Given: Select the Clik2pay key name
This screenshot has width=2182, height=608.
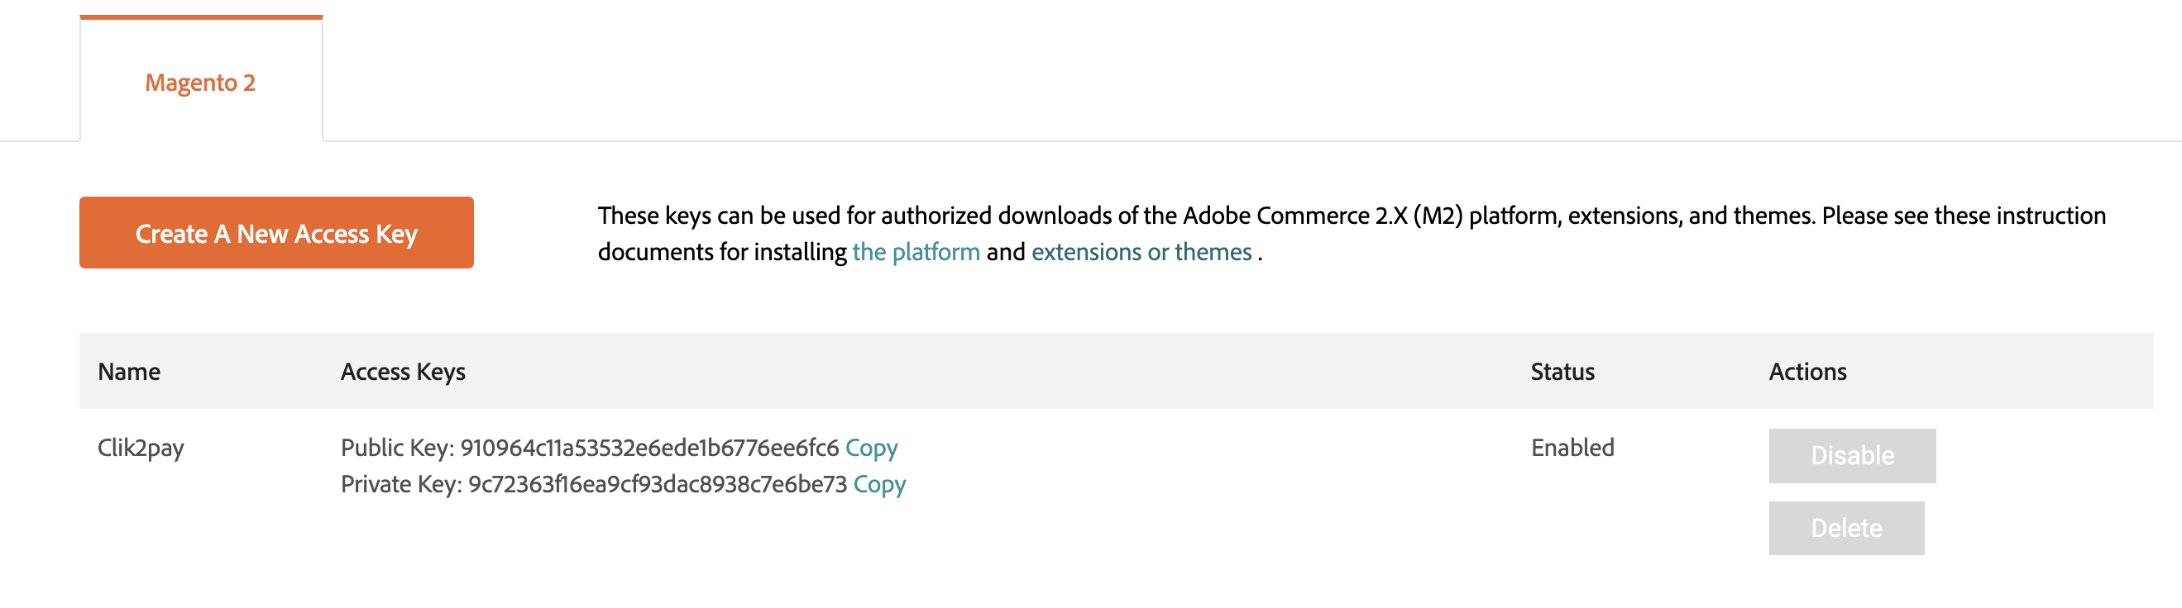Looking at the screenshot, I should coord(141,448).
